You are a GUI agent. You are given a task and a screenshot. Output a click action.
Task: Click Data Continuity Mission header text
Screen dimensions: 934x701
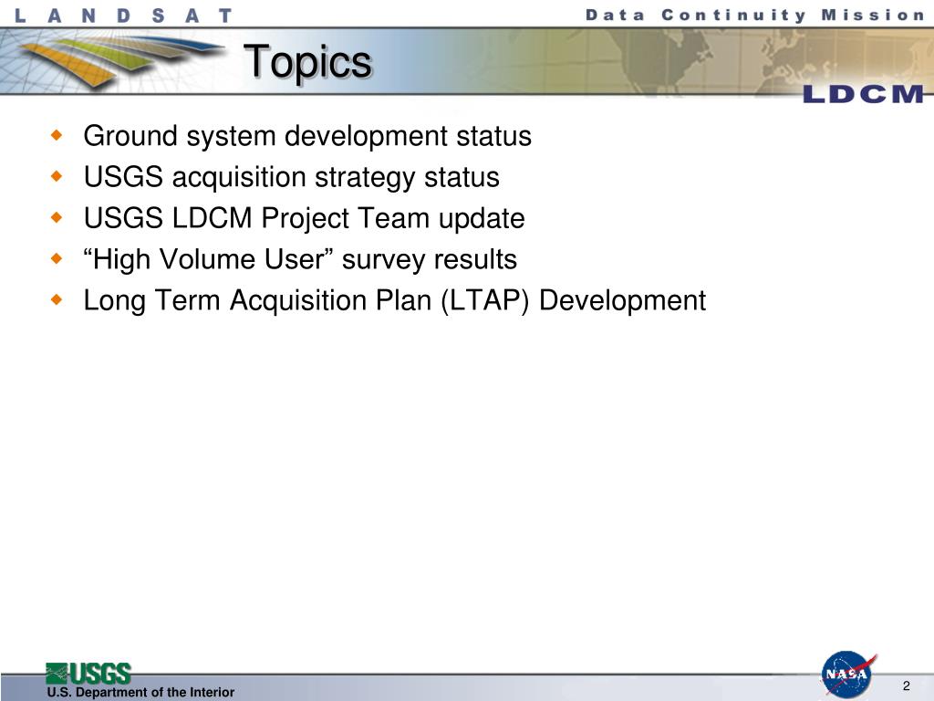coord(754,15)
